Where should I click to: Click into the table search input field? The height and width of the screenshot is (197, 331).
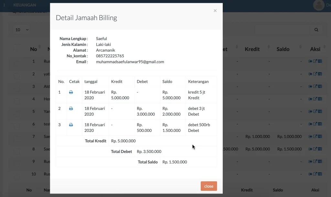[283, 30]
